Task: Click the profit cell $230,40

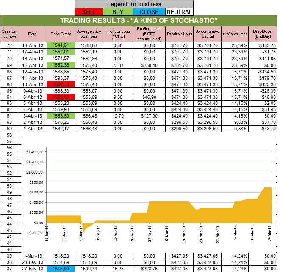Action: pyautogui.click(x=149, y=65)
